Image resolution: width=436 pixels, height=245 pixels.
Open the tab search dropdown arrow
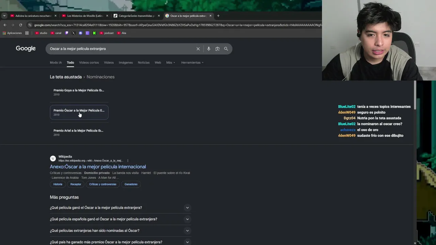4,16
